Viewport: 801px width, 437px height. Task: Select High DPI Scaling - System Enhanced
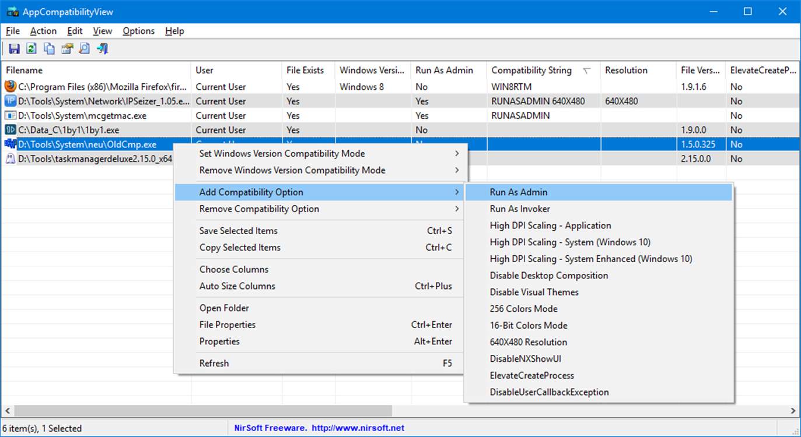[599, 259]
